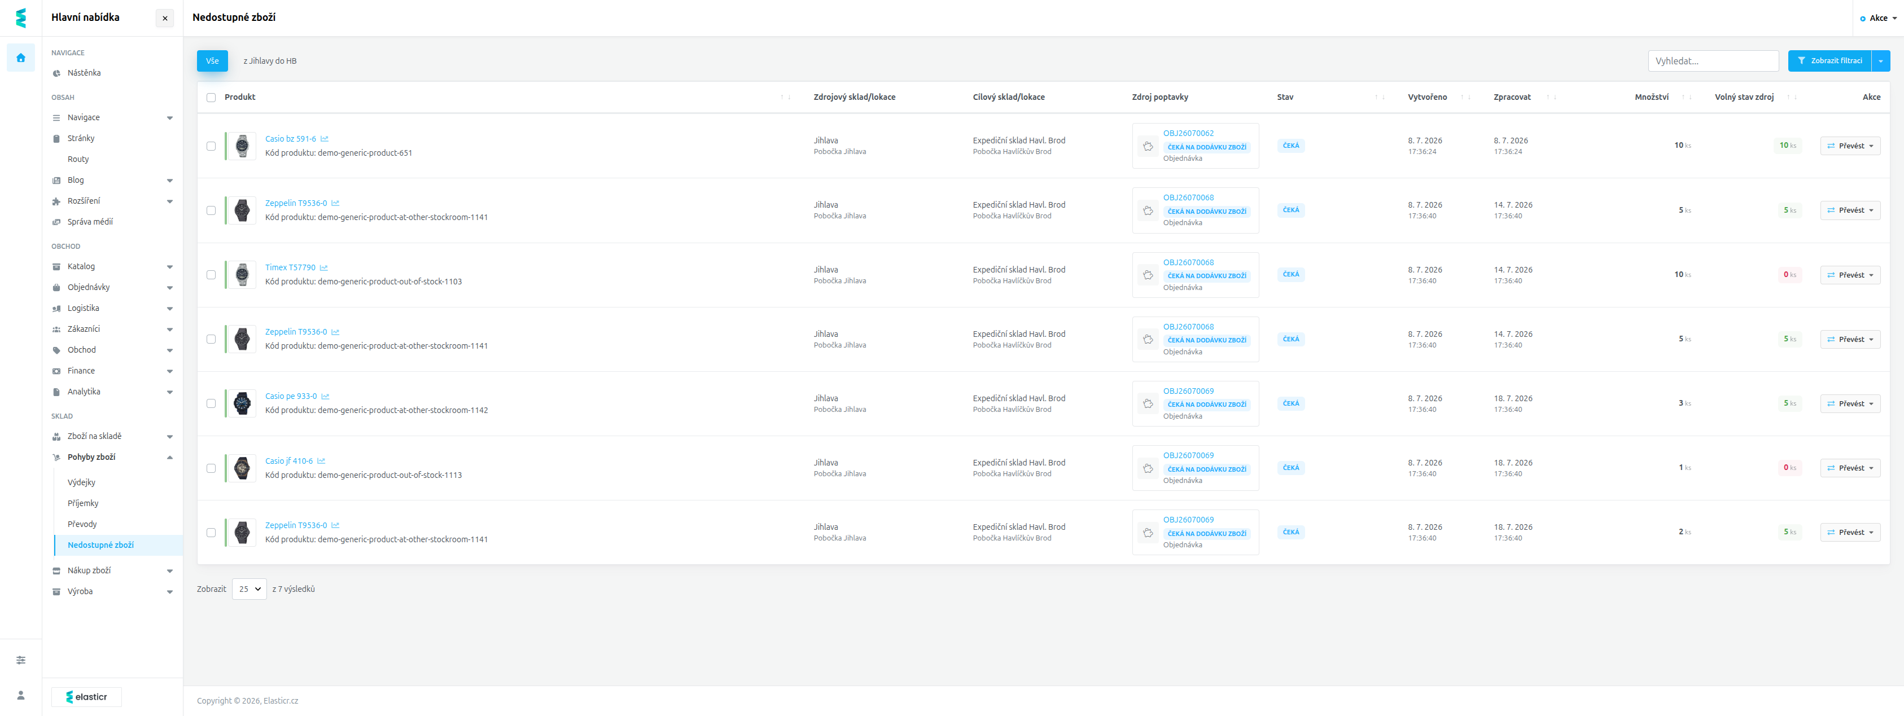Check the row checkbox for Casio bz 591-6
This screenshot has height=716, width=1904.
click(x=211, y=146)
